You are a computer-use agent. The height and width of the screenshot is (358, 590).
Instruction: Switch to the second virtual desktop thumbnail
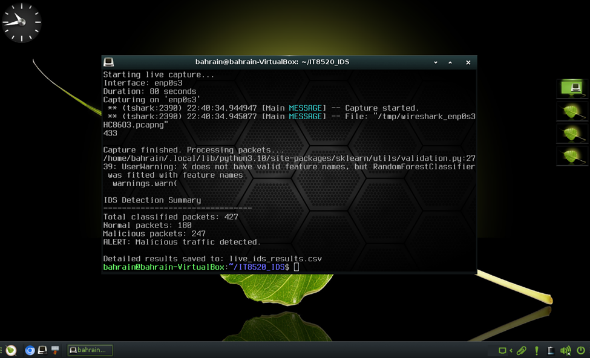point(572,111)
